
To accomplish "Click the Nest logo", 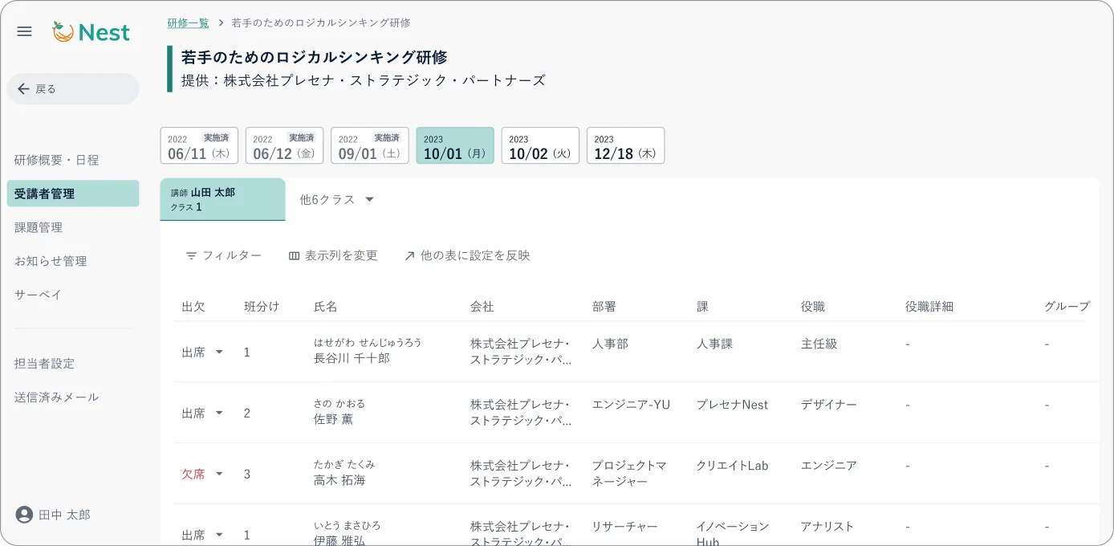I will coord(91,32).
